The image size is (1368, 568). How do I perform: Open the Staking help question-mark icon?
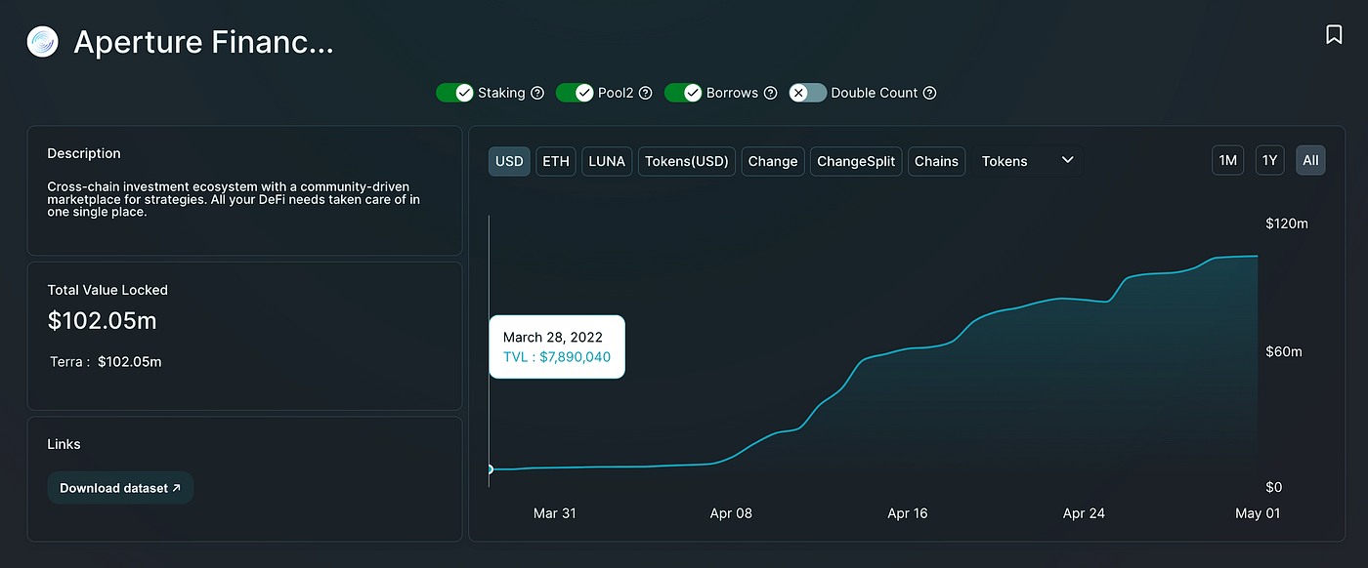pos(536,93)
